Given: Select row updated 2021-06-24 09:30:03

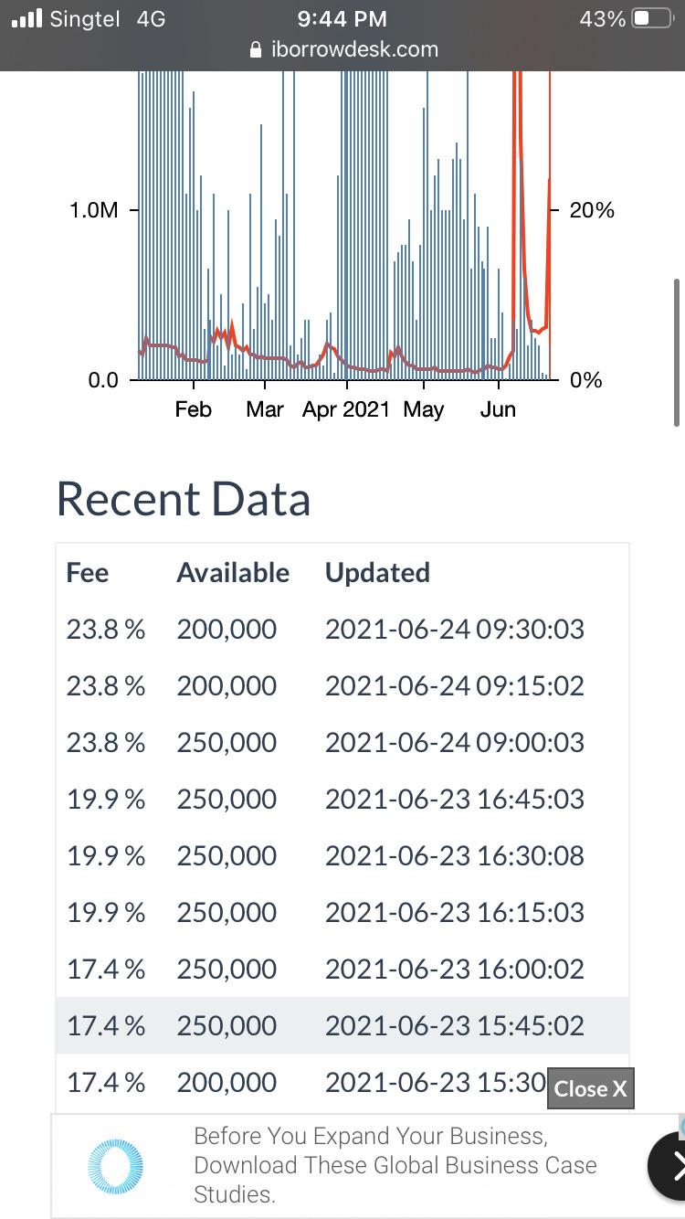Looking at the screenshot, I should pyautogui.click(x=342, y=630).
